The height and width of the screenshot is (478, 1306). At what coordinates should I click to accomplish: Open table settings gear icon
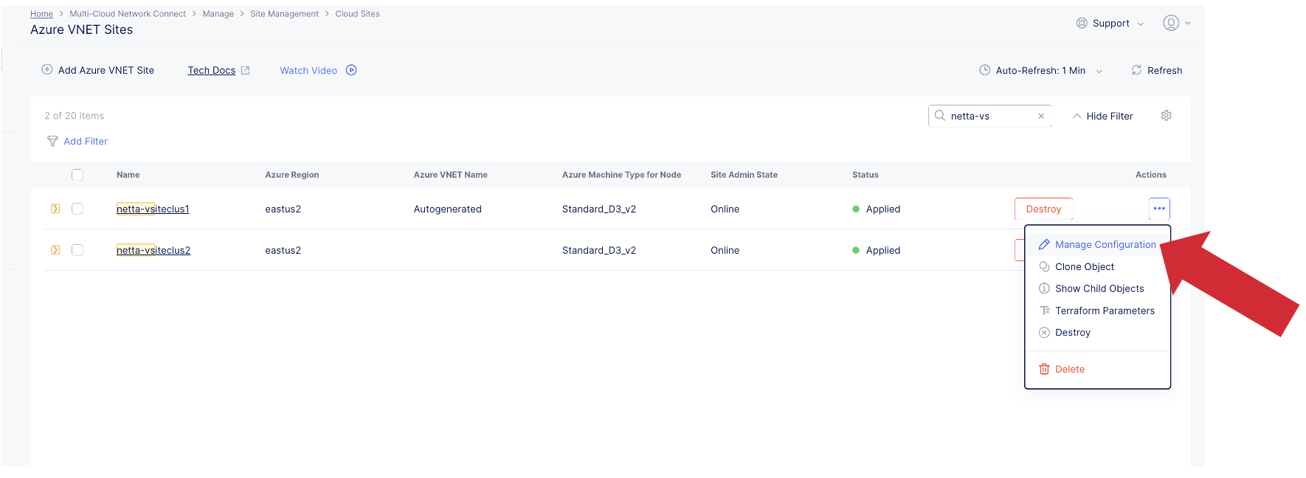1166,116
